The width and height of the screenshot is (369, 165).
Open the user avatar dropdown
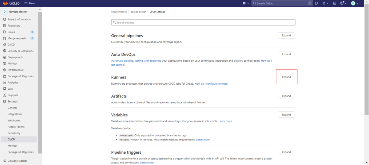[355, 3]
